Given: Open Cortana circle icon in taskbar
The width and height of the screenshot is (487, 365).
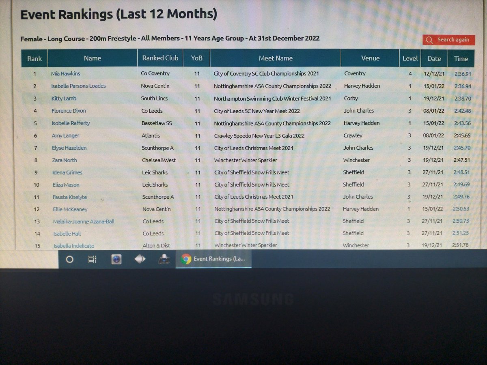Looking at the screenshot, I should pyautogui.click(x=69, y=259).
